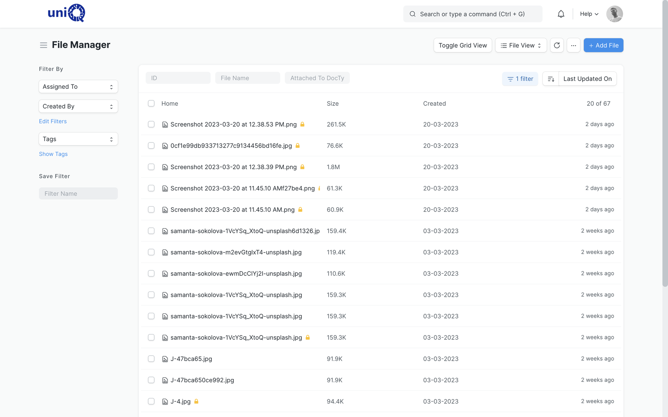Expand the Assigned To filter dropdown

[78, 86]
